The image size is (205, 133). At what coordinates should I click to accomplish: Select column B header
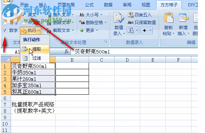pos(72,60)
